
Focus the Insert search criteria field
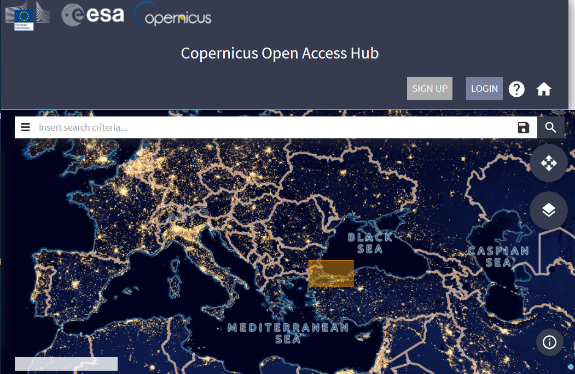coord(275,127)
